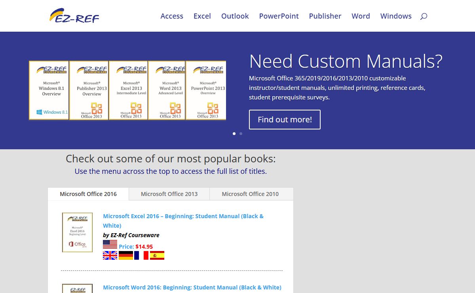This screenshot has height=293, width=475.
Task: Open the Outlook menu item
Action: coord(235,16)
